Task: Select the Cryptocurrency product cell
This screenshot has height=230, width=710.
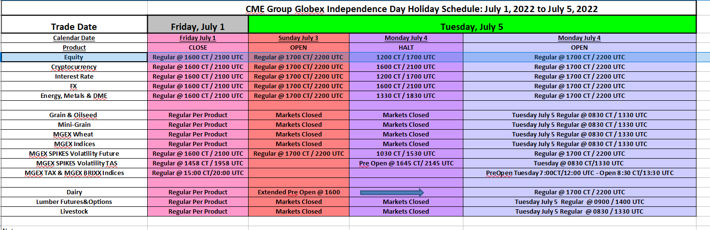Action: [74, 67]
